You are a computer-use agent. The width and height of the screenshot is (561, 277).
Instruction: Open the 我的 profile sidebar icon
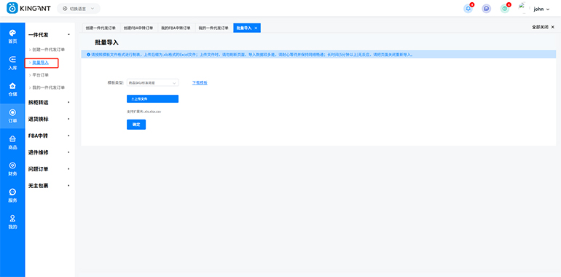[12, 222]
